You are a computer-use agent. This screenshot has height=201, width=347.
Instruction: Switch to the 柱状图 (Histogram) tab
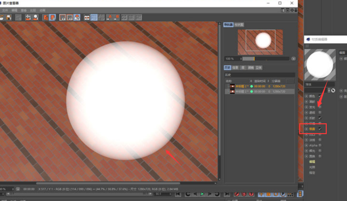pos(239,25)
